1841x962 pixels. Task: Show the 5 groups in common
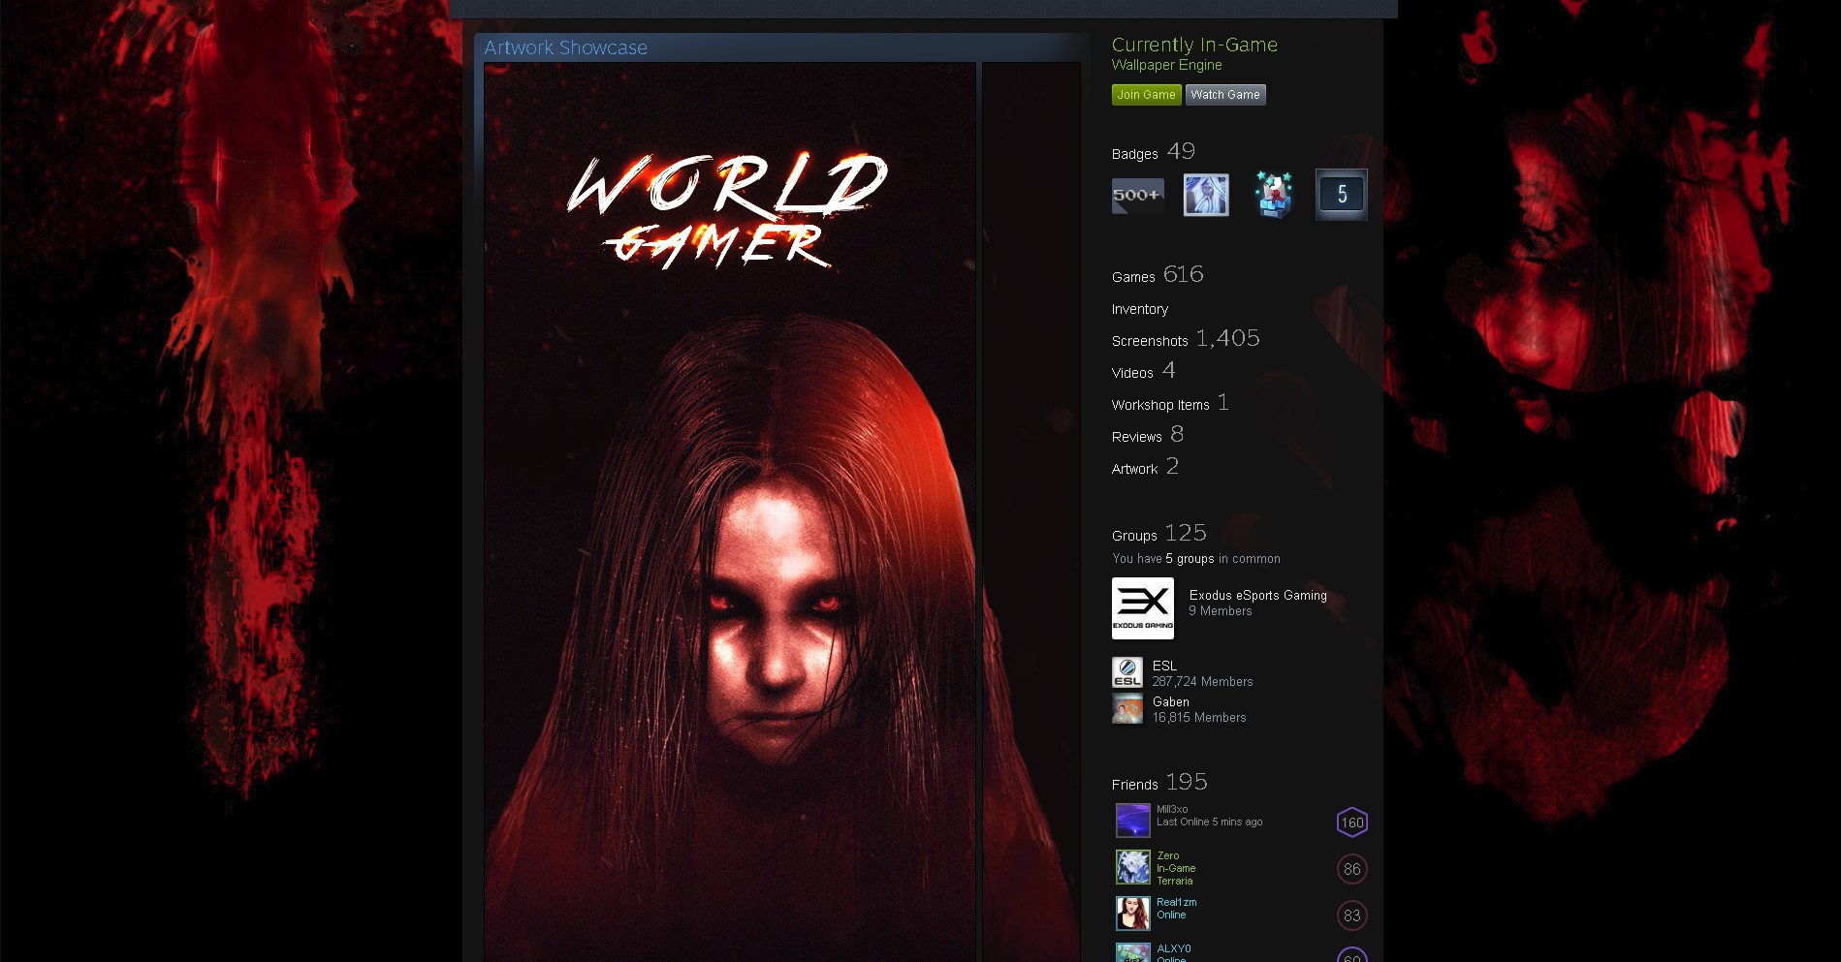(x=1190, y=559)
